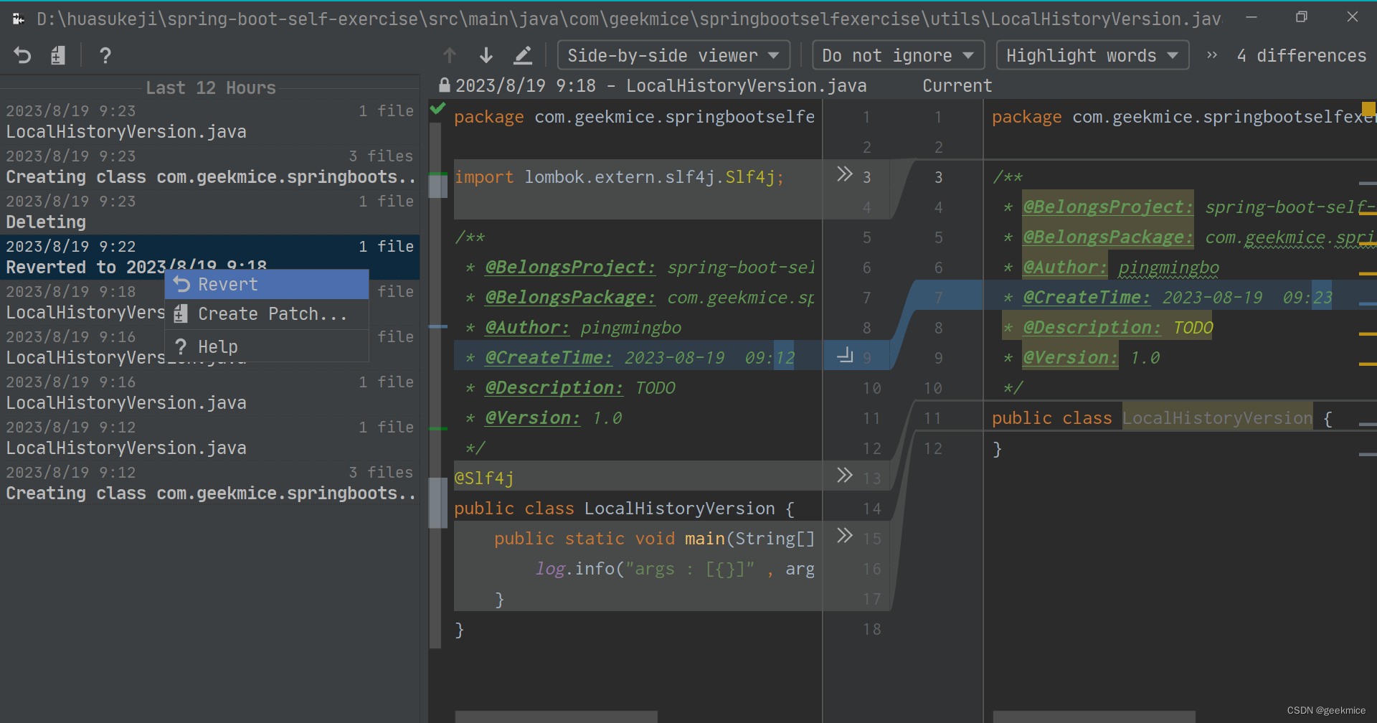Go to next difference arrow
1377x723 pixels.
point(486,55)
